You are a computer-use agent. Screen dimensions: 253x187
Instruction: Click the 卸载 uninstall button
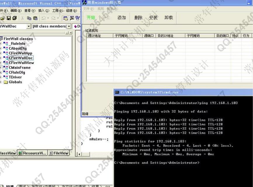click(169, 18)
